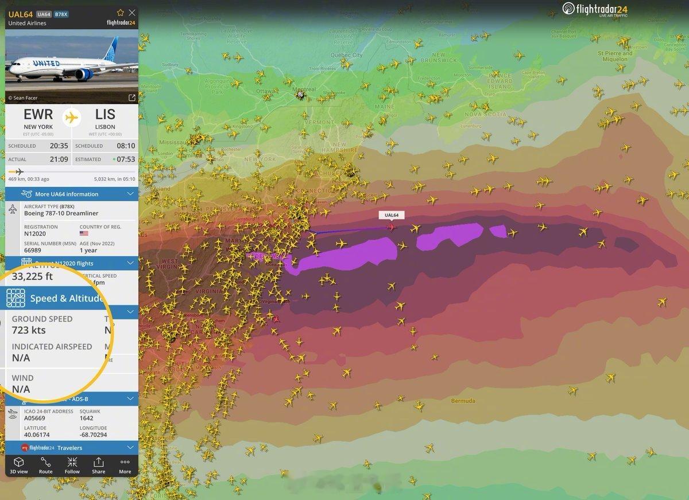
Task: Click the UA64 flight number badge
Action: pyautogui.click(x=44, y=14)
